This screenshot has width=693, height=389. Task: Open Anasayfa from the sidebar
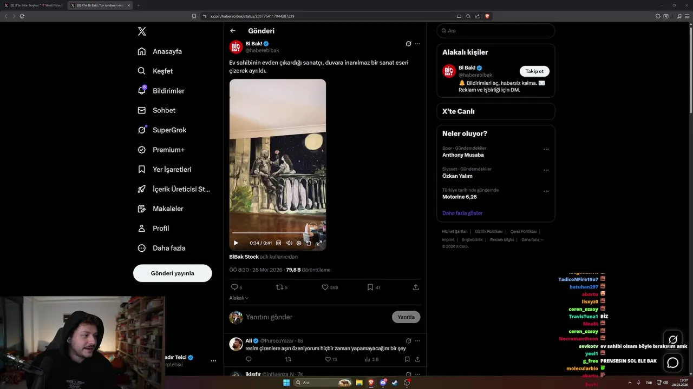pyautogui.click(x=160, y=51)
